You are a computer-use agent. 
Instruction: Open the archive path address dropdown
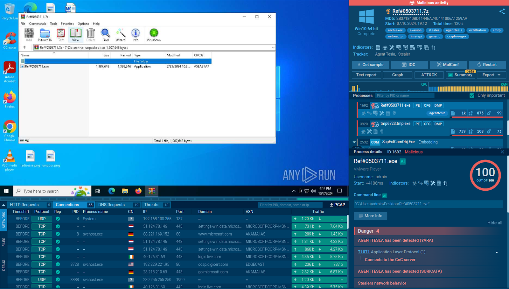tap(273, 48)
